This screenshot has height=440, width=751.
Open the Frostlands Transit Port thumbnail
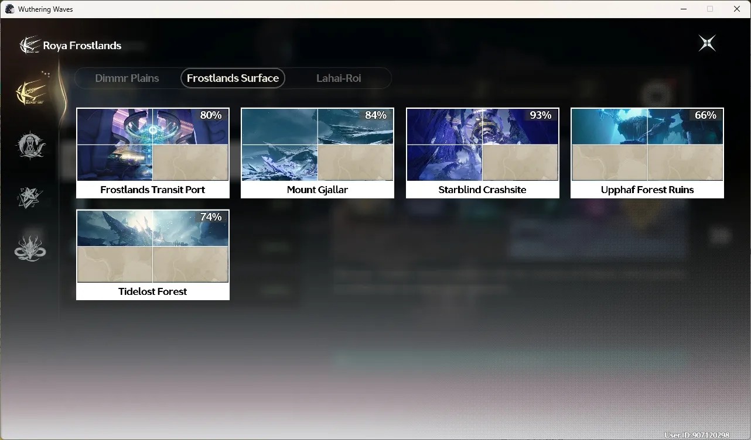point(153,145)
